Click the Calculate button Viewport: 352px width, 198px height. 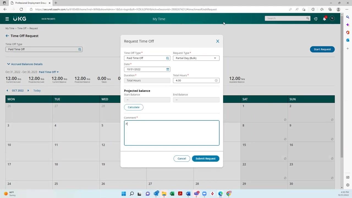(134, 107)
